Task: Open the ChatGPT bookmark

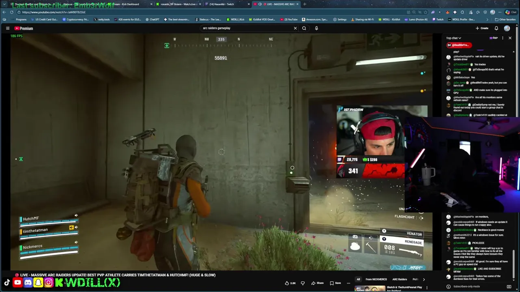Action: [x=152, y=19]
